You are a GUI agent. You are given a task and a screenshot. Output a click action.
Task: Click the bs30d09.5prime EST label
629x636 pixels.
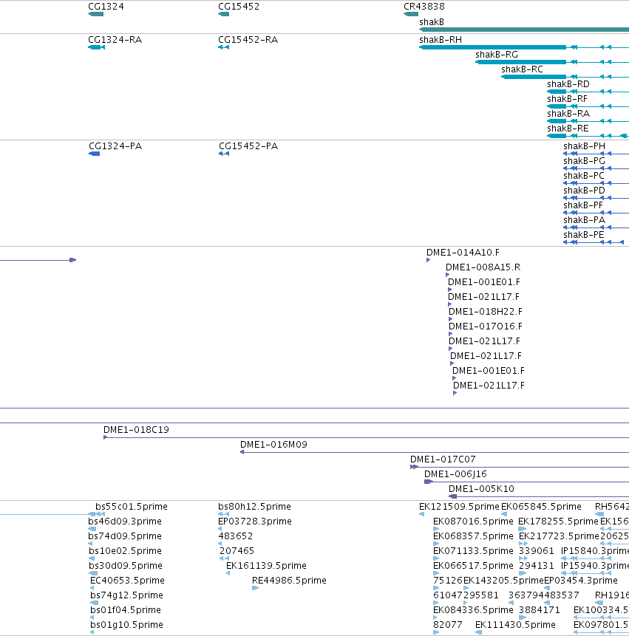point(126,565)
